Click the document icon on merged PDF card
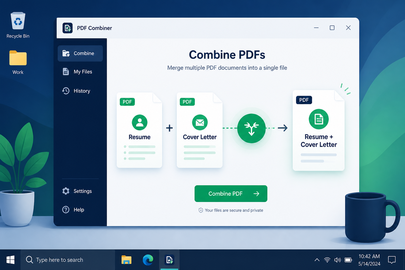This screenshot has width=405, height=270. click(319, 119)
